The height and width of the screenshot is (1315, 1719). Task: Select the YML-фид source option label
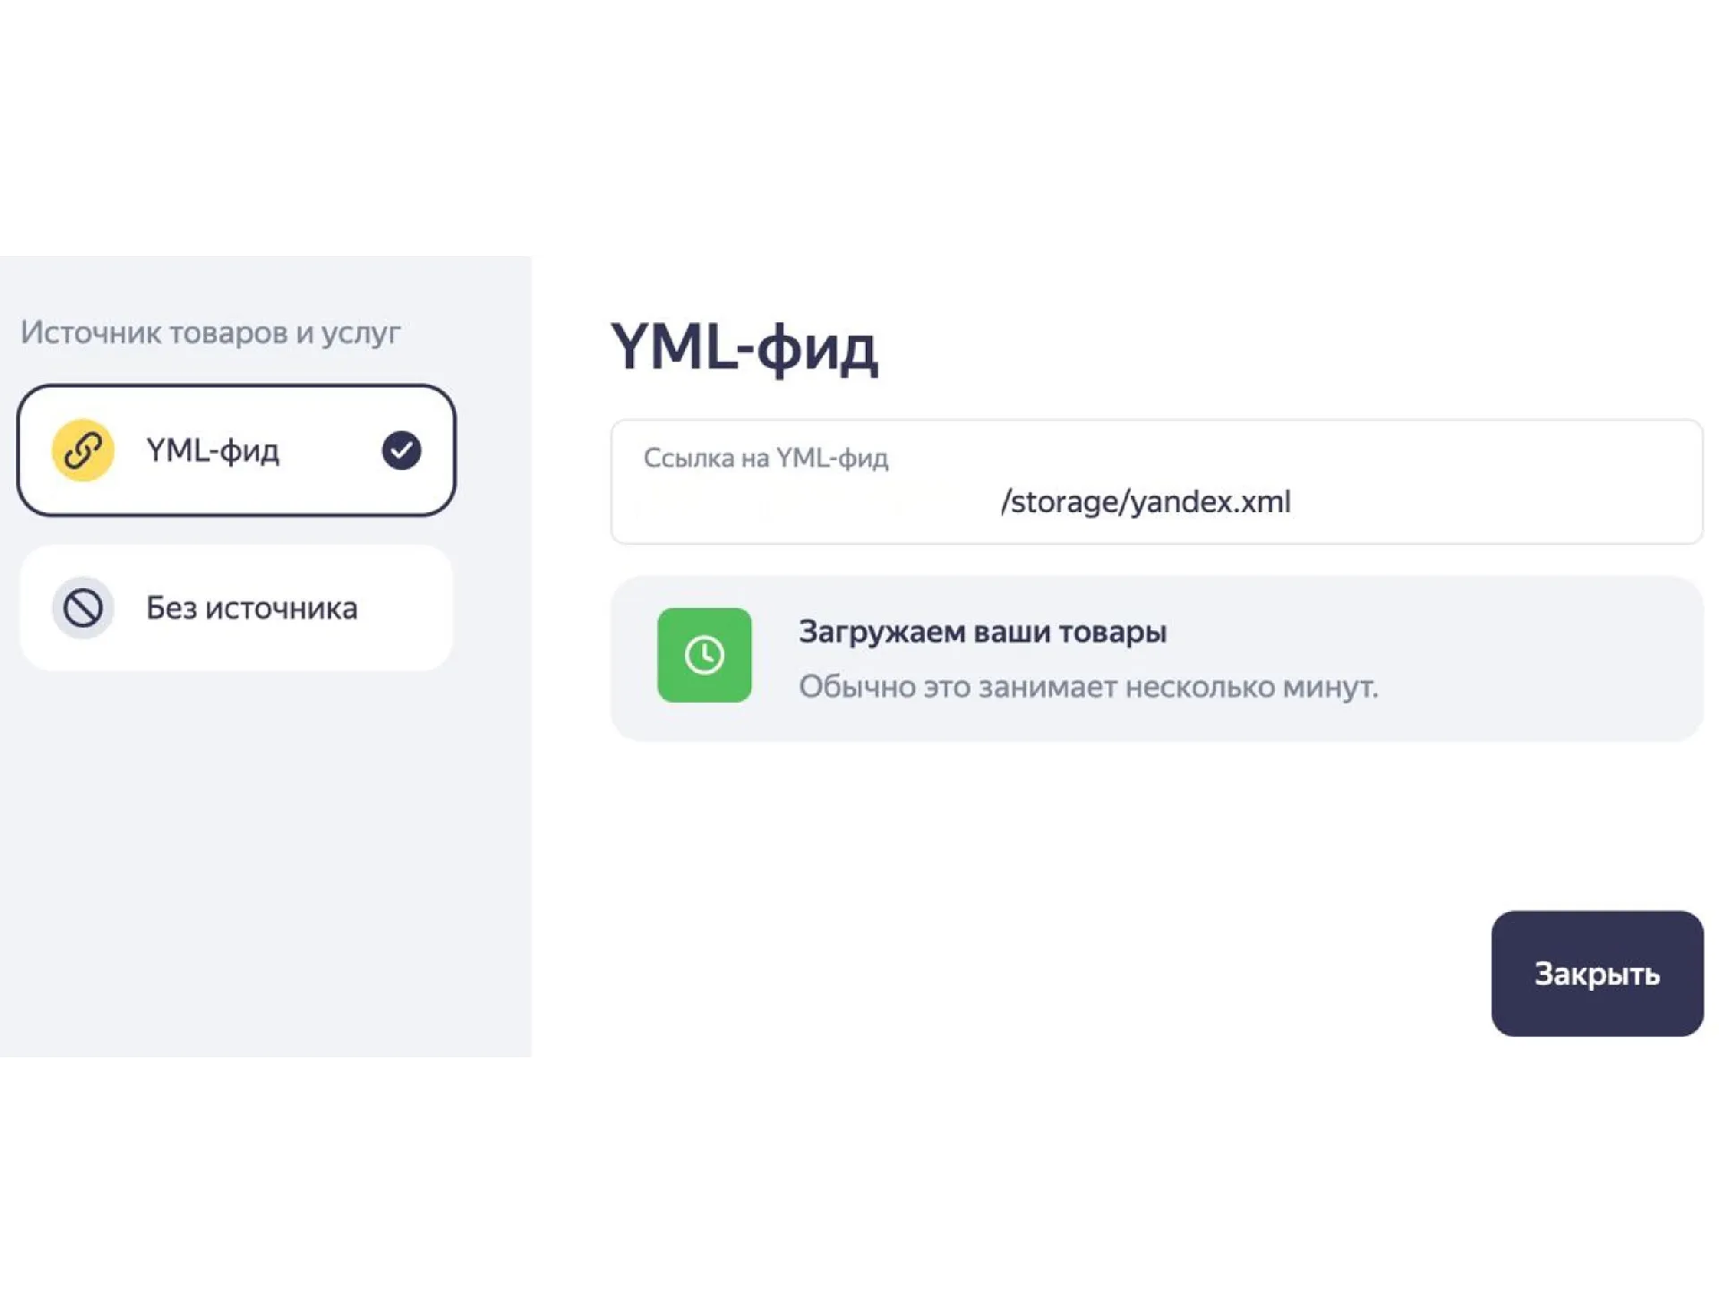click(213, 450)
